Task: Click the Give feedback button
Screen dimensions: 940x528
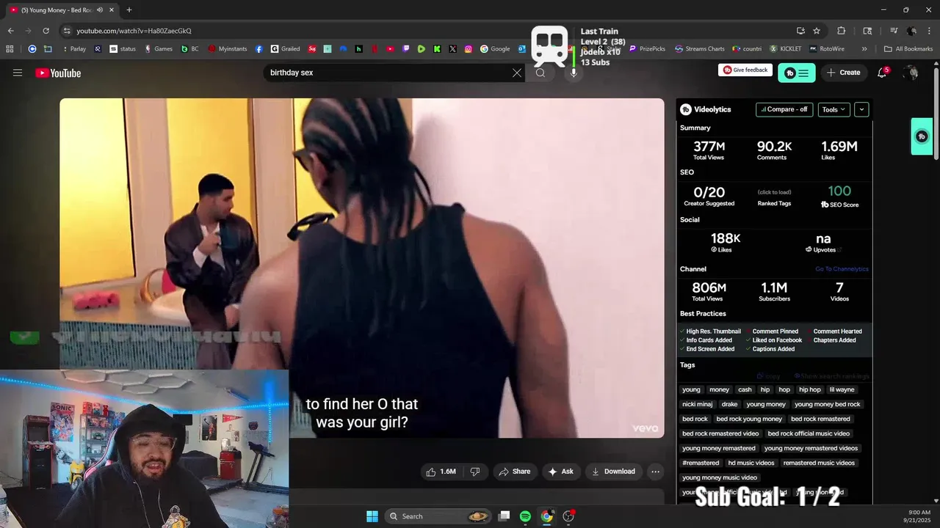Action: point(745,70)
